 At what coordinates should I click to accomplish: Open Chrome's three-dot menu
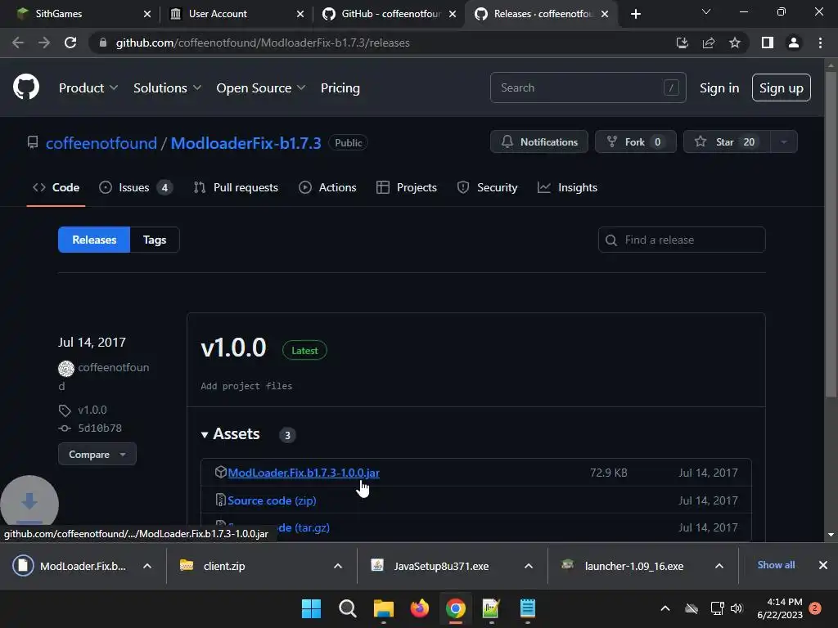[x=820, y=43]
